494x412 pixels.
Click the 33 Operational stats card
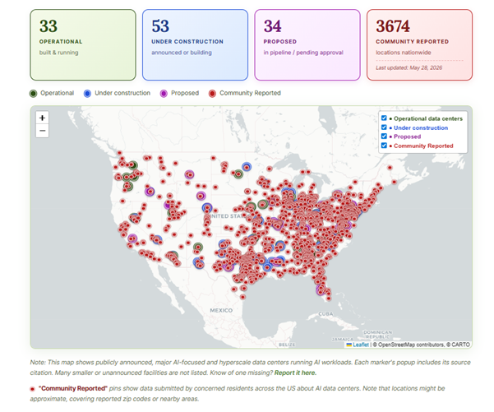tap(83, 44)
